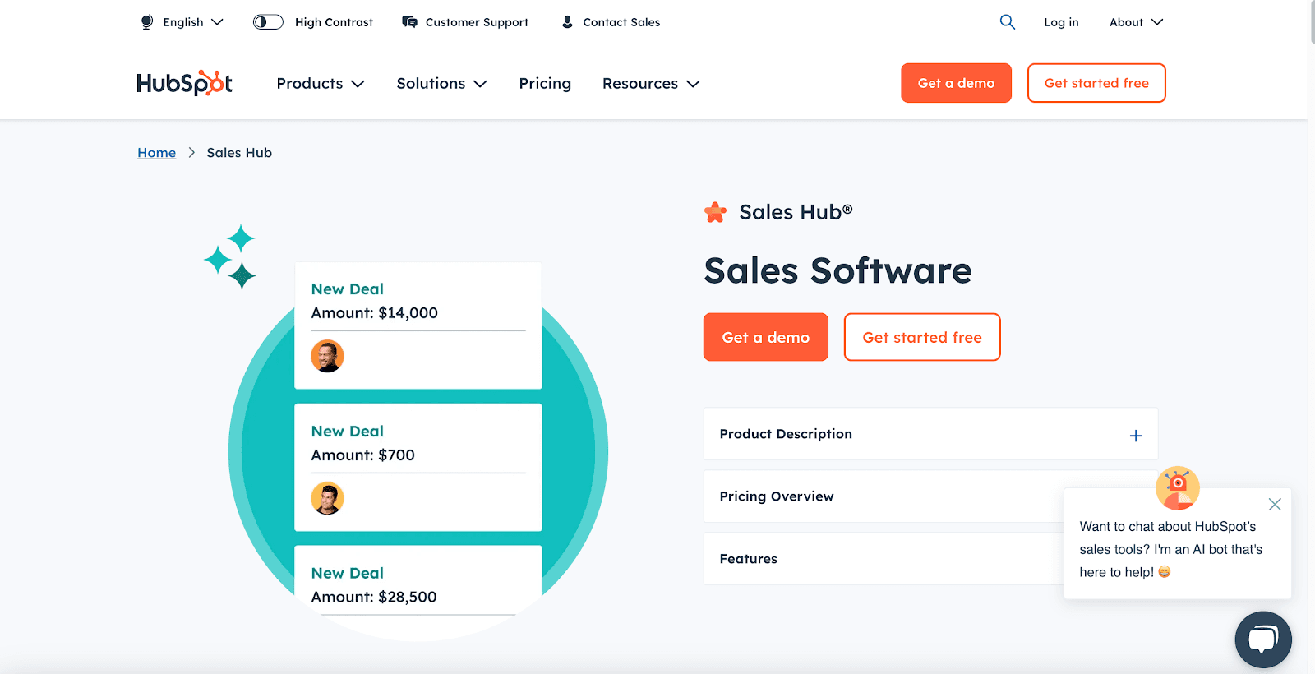Expand the Product Description section
Image resolution: width=1315 pixels, height=674 pixels.
(x=930, y=434)
